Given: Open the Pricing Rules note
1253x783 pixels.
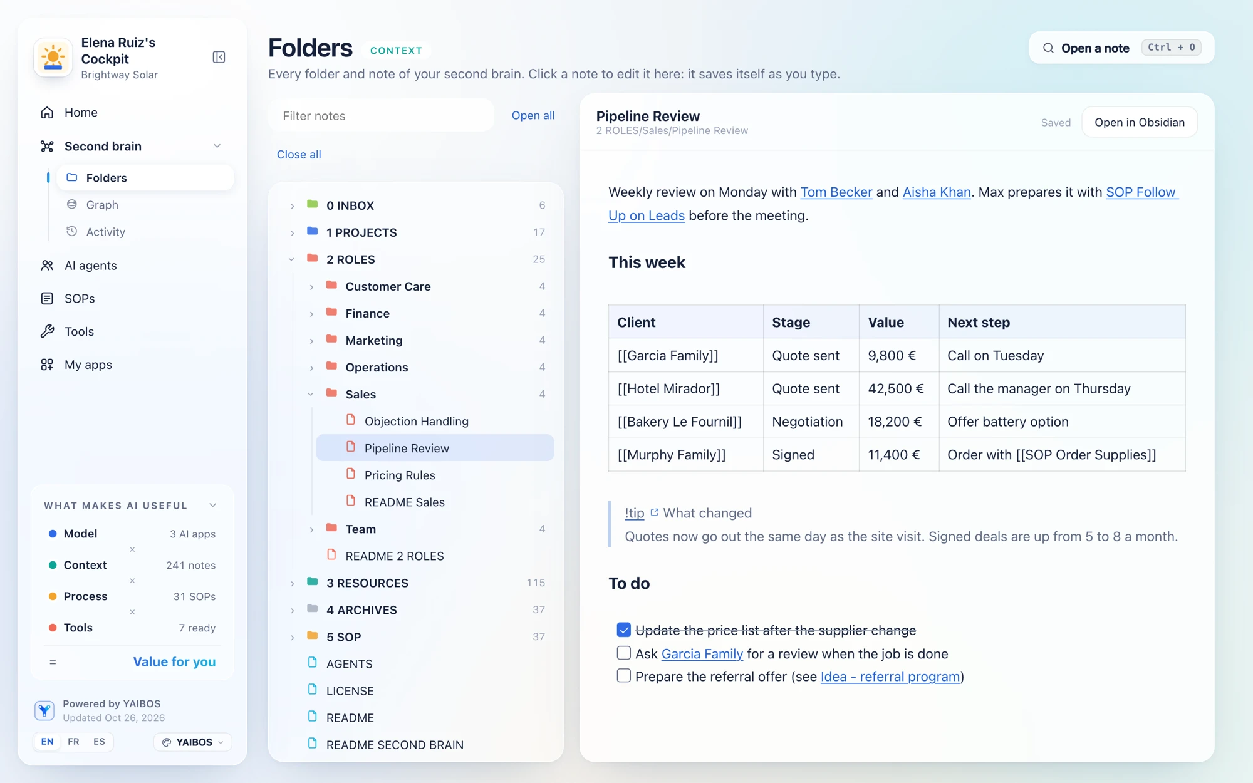Looking at the screenshot, I should (435, 475).
